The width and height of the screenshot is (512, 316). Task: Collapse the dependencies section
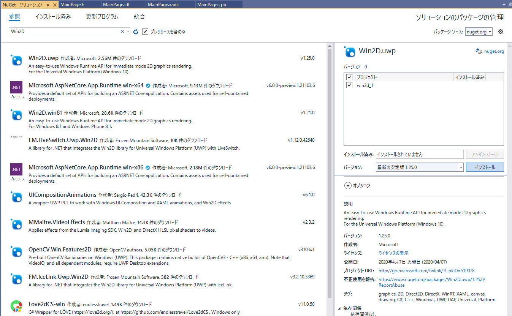pos(339,308)
